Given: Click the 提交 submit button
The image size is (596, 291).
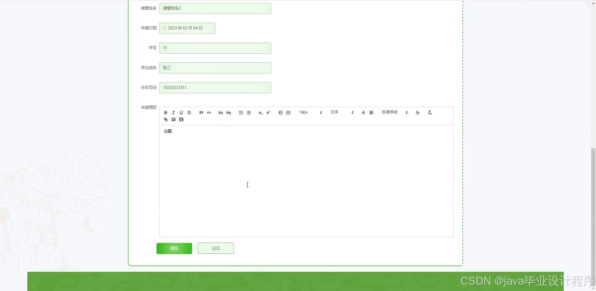Looking at the screenshot, I should pos(174,248).
